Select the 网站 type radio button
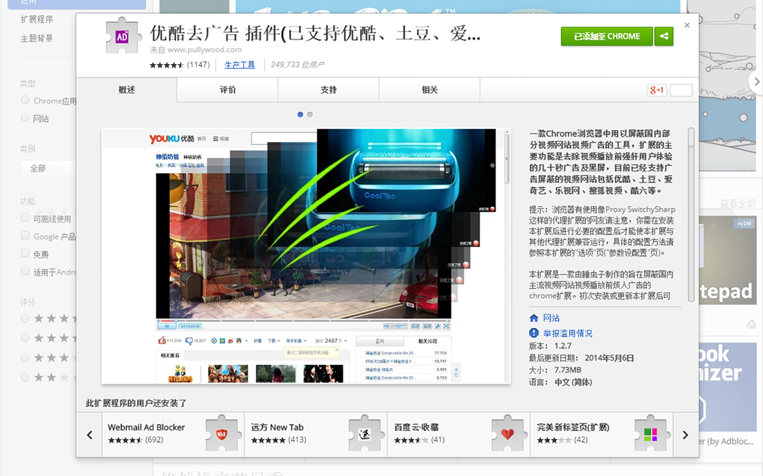The width and height of the screenshot is (763, 476). [25, 118]
